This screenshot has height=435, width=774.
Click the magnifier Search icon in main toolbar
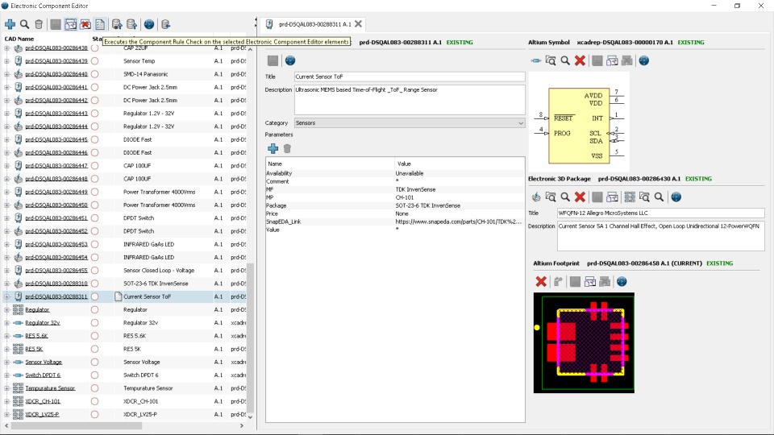(x=24, y=24)
